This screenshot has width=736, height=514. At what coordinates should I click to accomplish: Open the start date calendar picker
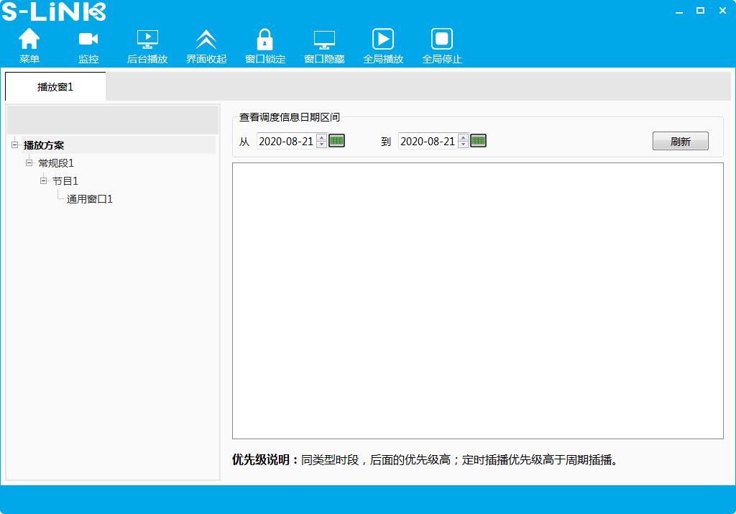[x=336, y=141]
